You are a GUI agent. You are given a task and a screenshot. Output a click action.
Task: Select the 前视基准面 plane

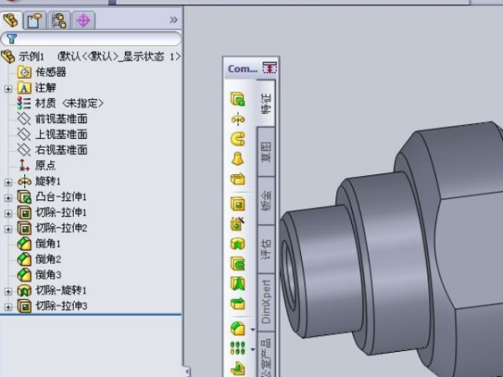coord(61,119)
